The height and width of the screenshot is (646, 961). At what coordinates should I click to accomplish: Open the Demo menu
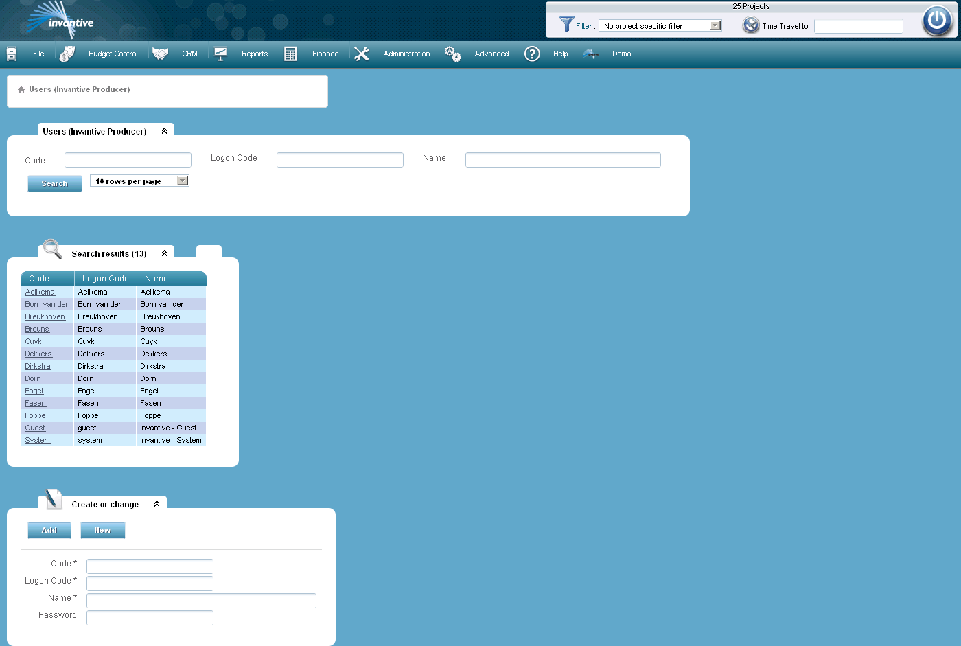[x=622, y=54]
